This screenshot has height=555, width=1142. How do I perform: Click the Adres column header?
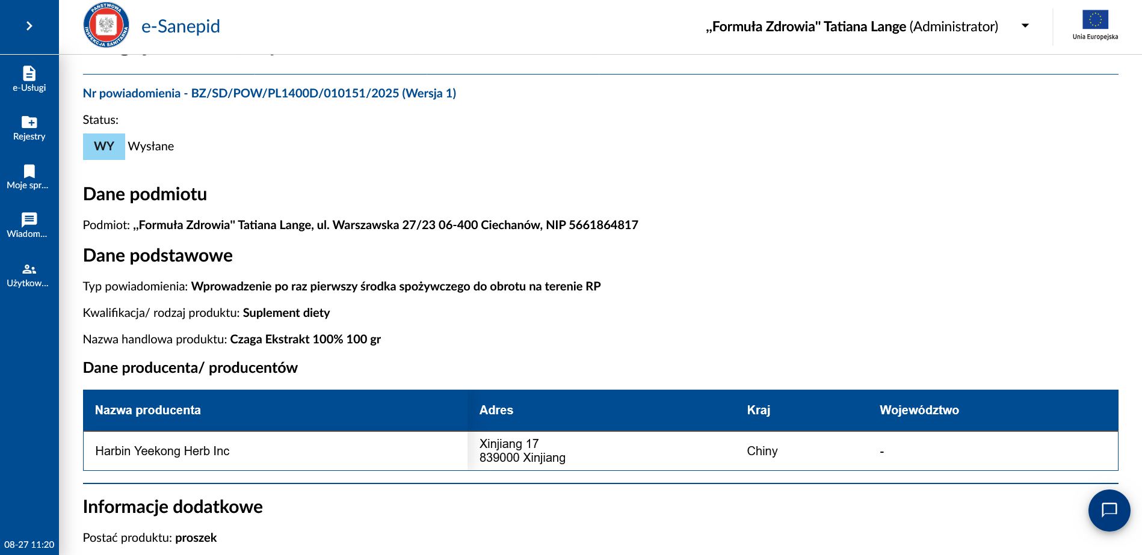click(496, 410)
